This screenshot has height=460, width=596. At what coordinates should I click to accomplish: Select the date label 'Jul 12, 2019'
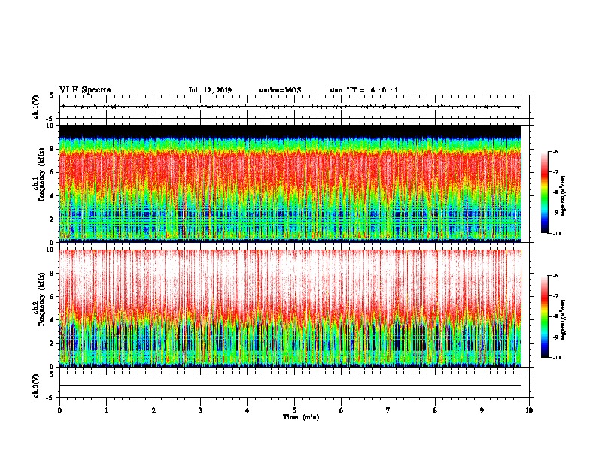(210, 90)
